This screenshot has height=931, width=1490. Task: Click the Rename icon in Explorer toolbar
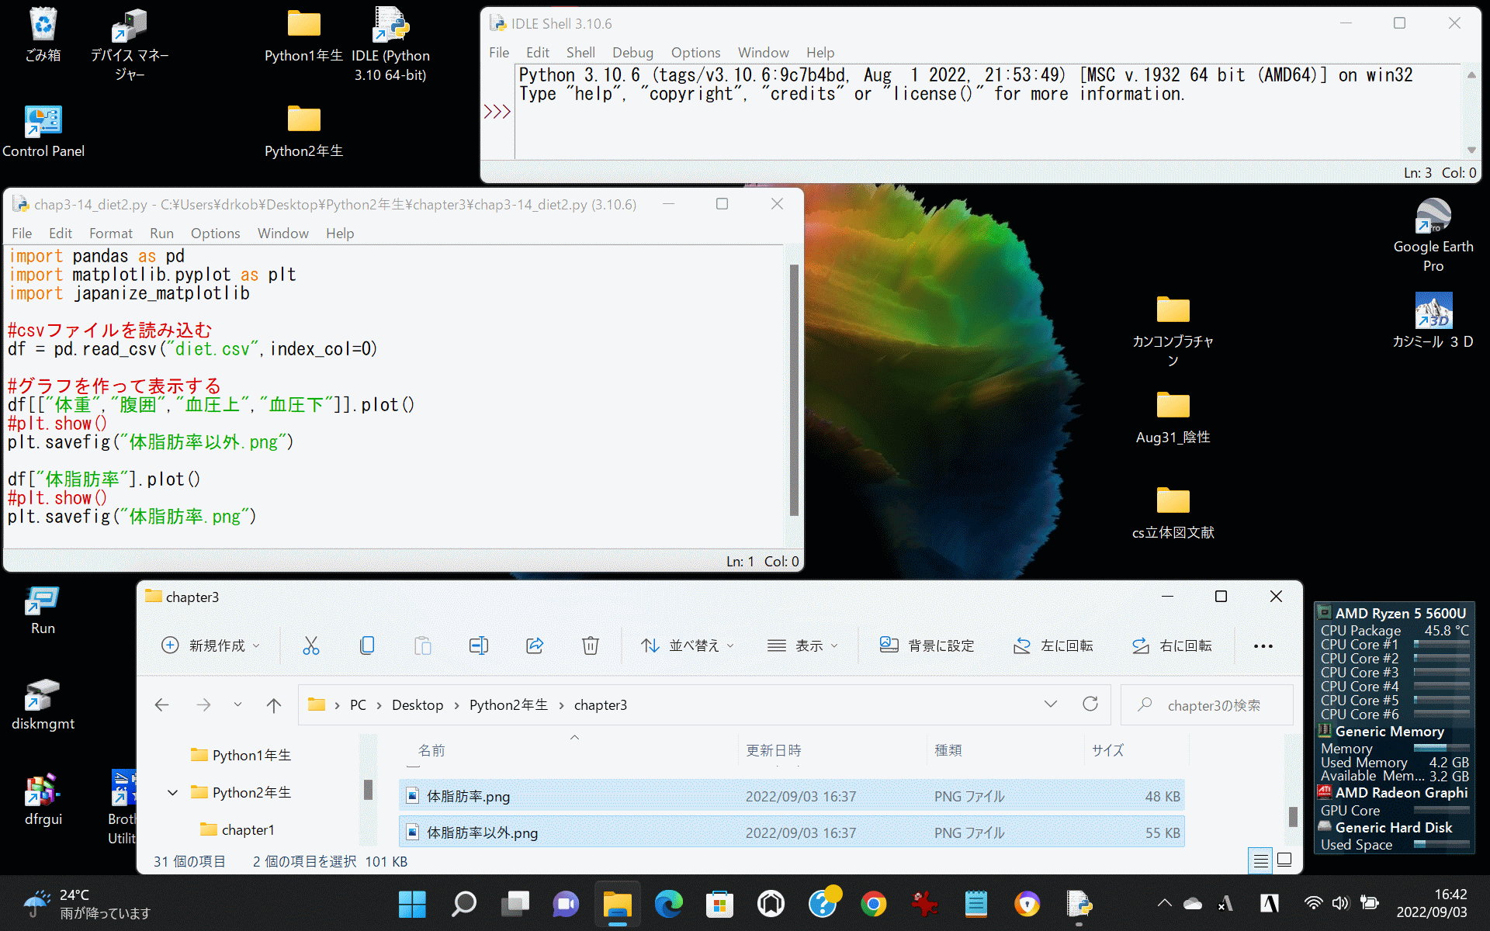479,645
